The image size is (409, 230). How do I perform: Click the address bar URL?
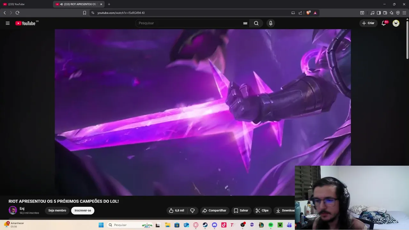click(121, 13)
